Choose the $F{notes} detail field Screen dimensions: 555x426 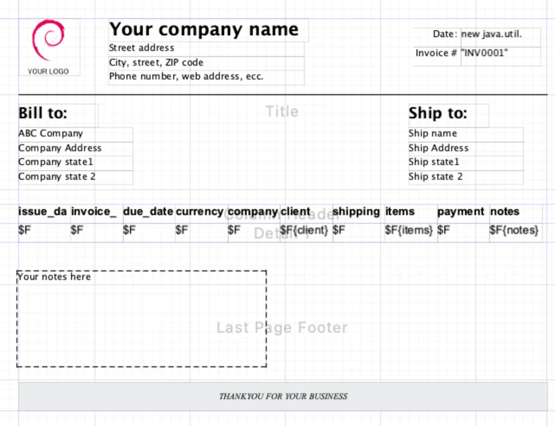click(514, 230)
